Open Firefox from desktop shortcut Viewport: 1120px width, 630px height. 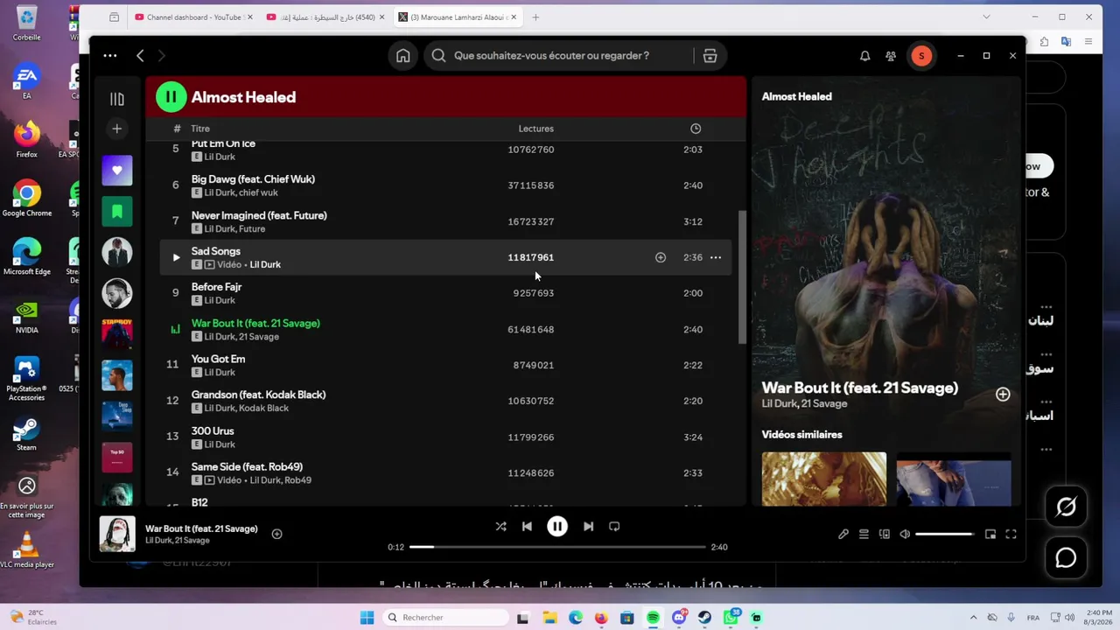[x=26, y=140]
